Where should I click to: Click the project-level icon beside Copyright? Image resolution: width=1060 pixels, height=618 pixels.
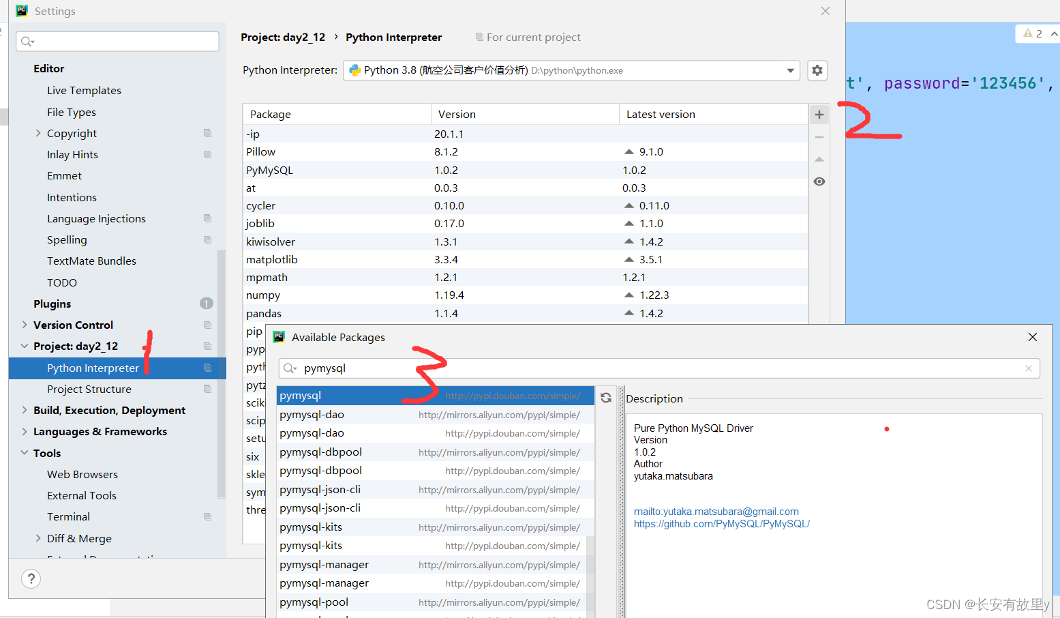coord(207,133)
